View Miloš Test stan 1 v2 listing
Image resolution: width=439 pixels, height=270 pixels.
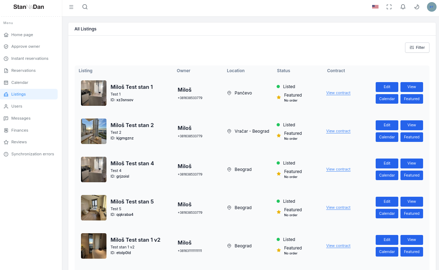pyautogui.click(x=412, y=240)
